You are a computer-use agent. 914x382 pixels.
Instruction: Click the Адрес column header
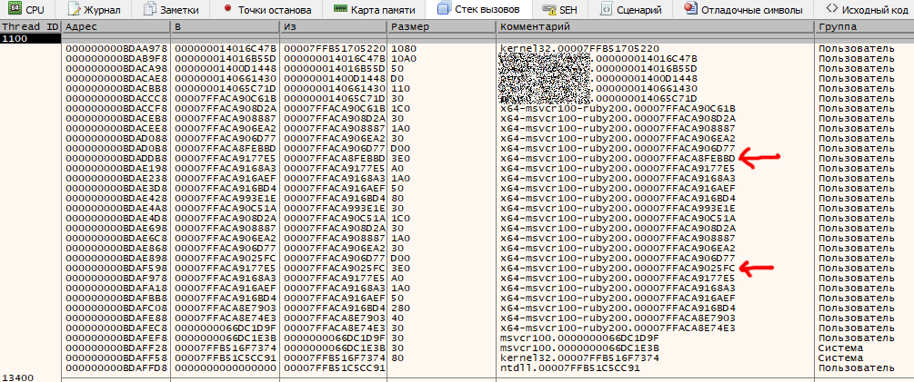click(x=116, y=27)
